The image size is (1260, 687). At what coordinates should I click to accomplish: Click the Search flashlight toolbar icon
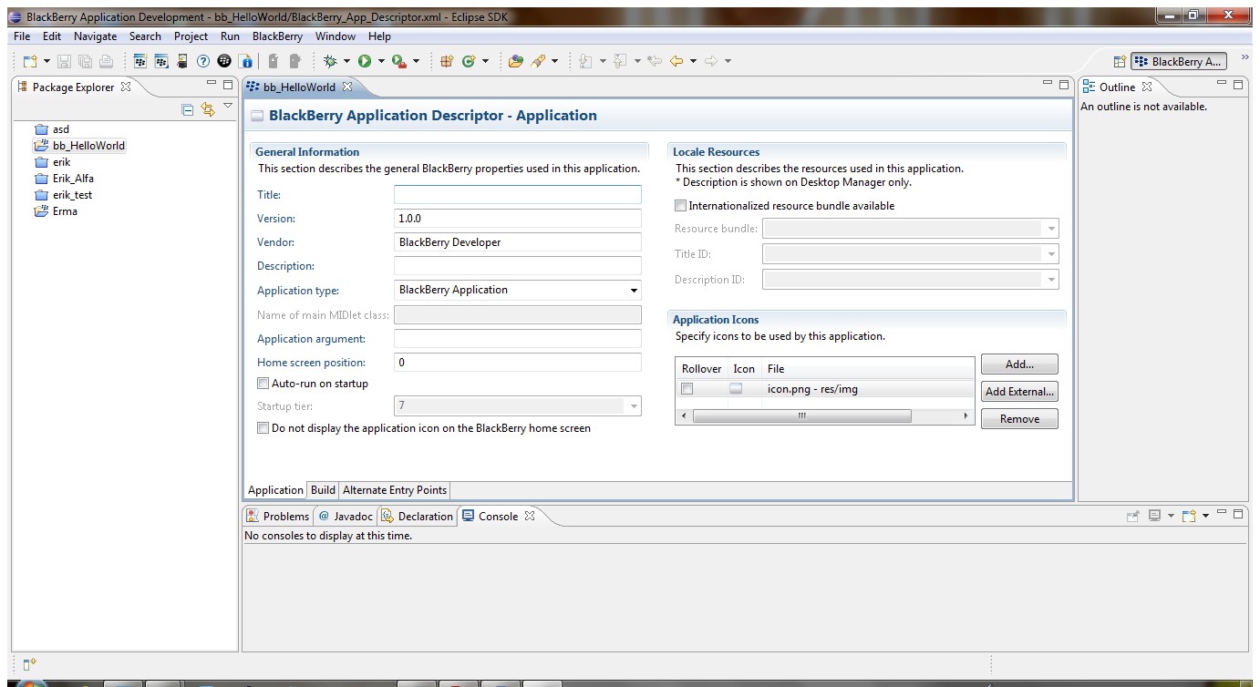click(538, 61)
